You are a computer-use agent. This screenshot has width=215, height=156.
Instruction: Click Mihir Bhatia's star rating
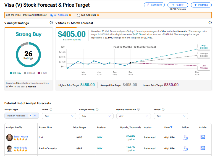(20, 150)
